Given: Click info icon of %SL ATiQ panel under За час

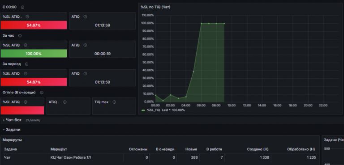Looking at the screenshot, I should [x=25, y=45].
